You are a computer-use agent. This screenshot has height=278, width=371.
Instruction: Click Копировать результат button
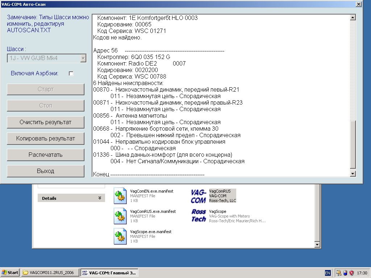46,139
